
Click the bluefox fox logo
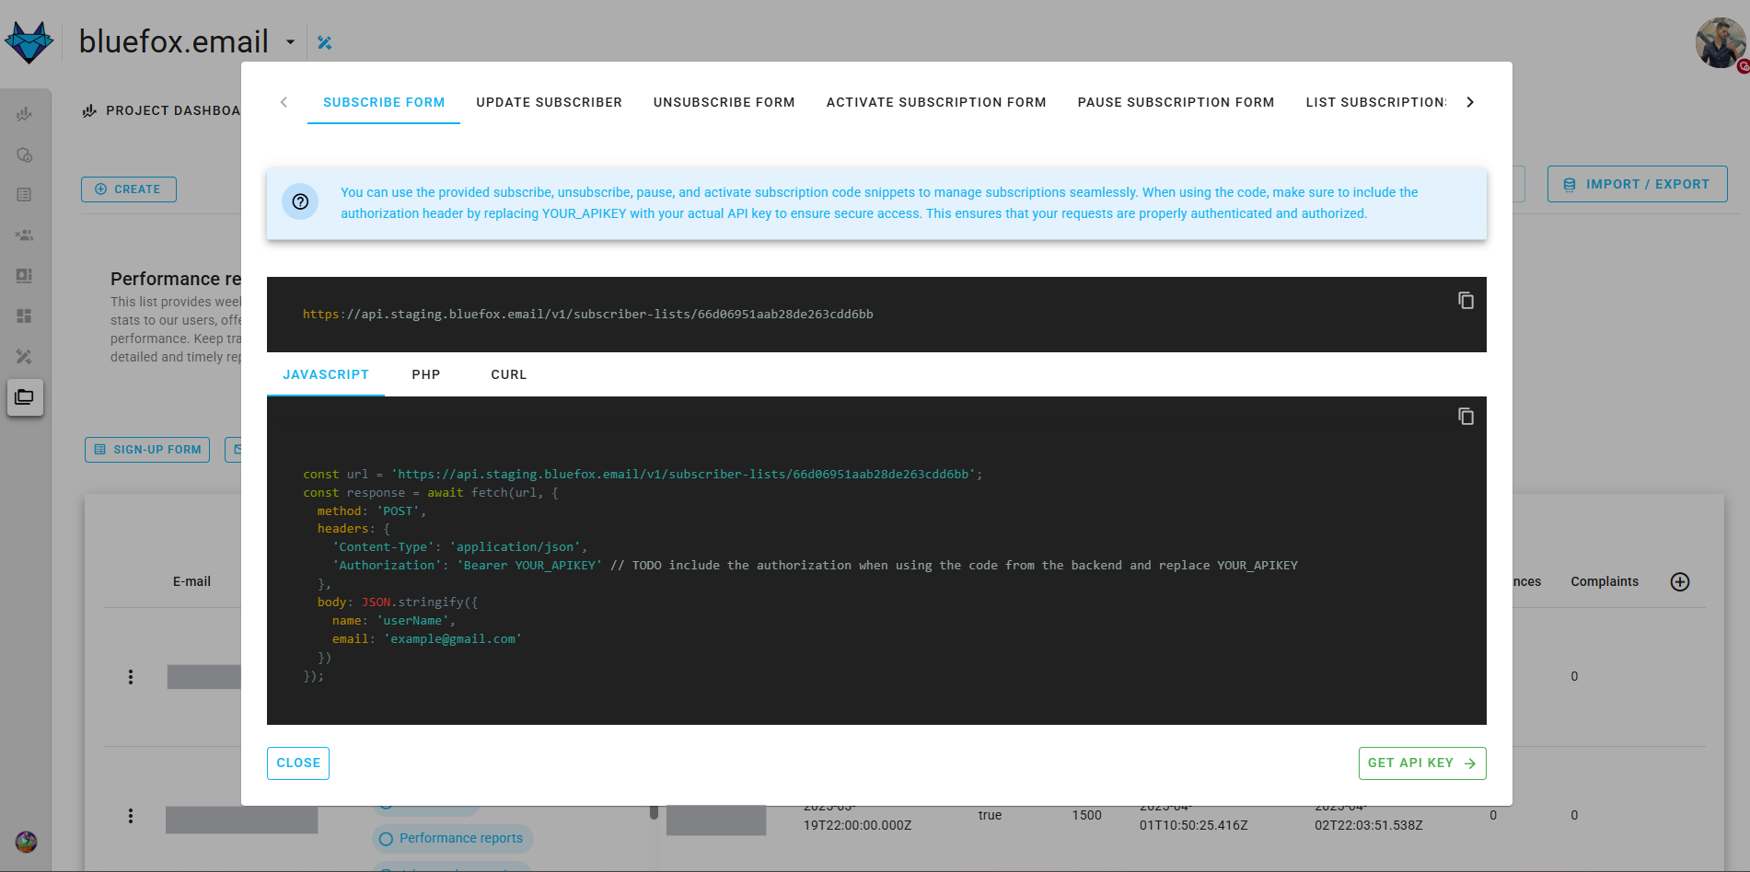point(29,41)
